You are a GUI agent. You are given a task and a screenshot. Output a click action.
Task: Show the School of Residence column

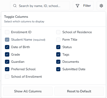[x=58, y=32]
